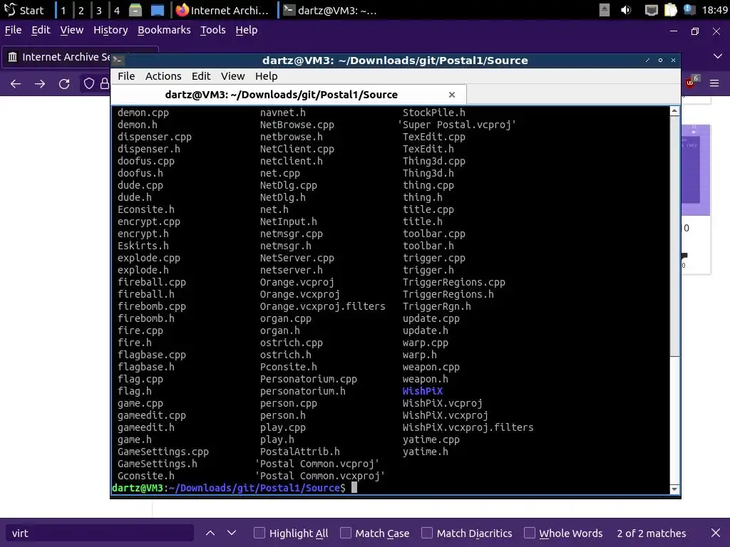Enable Highlight All checkbox

[259, 533]
